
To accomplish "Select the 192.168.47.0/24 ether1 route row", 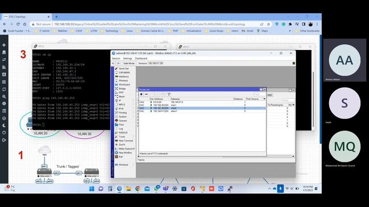I will (202, 111).
